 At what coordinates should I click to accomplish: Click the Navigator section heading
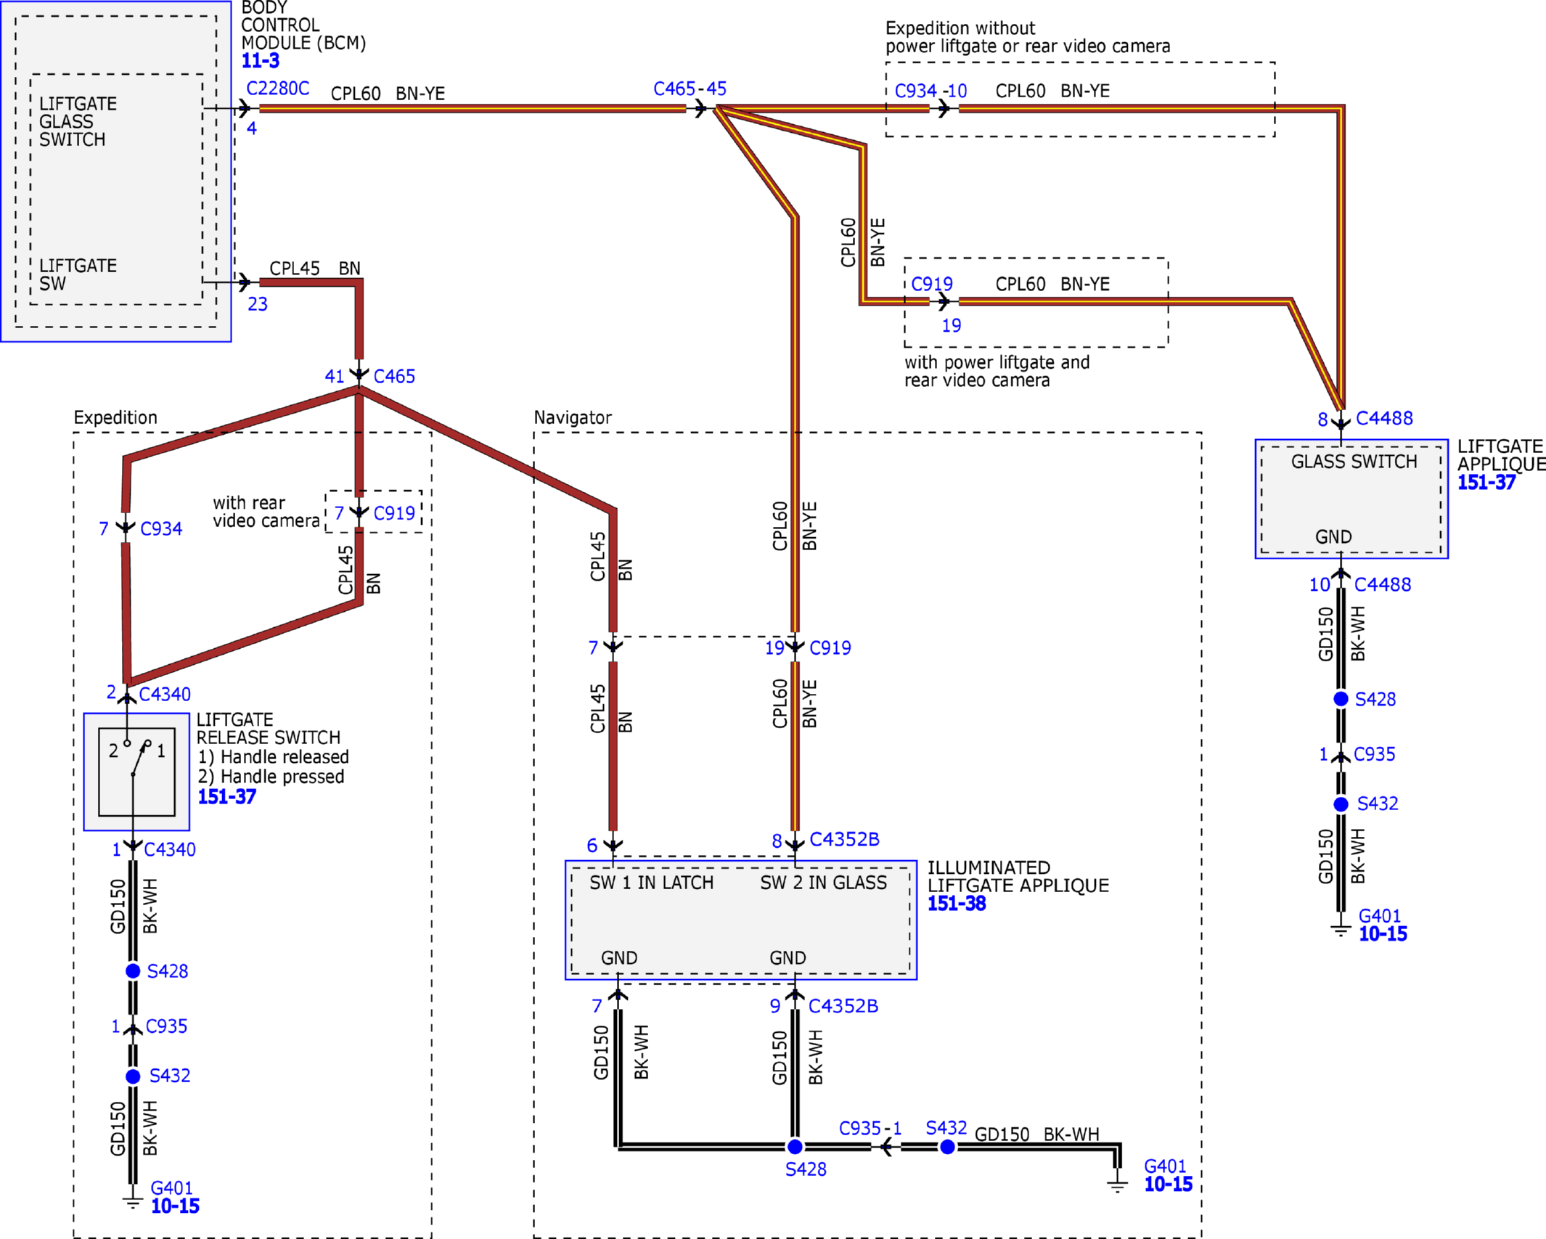click(573, 418)
